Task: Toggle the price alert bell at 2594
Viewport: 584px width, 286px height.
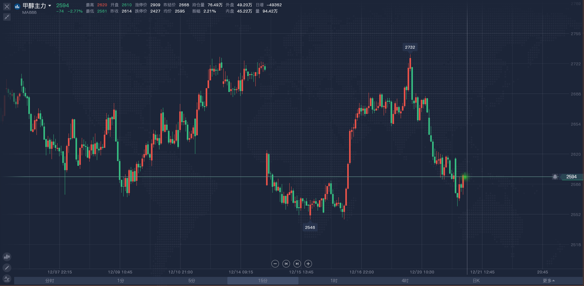Action: pos(555,177)
